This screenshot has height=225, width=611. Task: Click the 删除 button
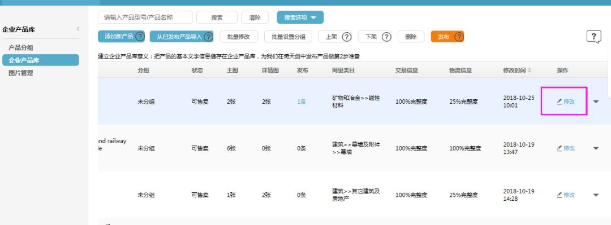pos(411,37)
